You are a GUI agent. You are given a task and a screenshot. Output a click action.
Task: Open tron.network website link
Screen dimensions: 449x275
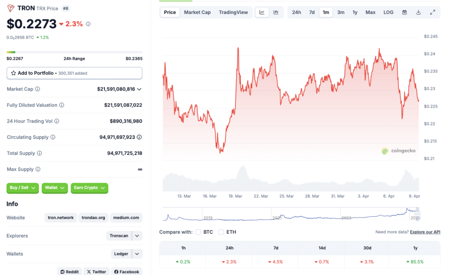click(x=61, y=218)
